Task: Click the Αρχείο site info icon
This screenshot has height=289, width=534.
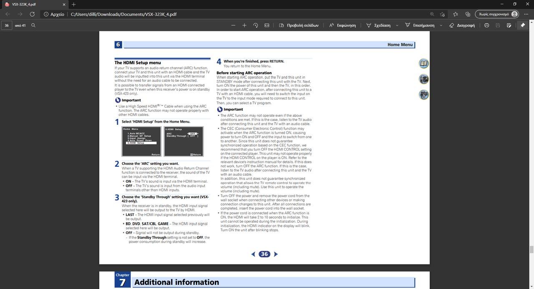Action: click(54, 14)
